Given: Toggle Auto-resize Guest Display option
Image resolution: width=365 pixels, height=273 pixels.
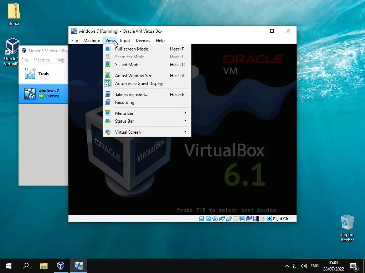Looking at the screenshot, I should pos(147,84).
